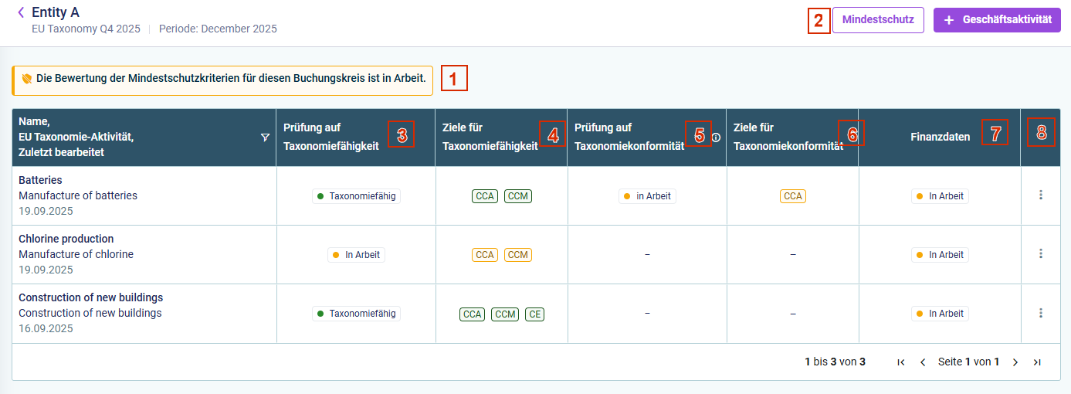
Task: Go back using the arrow beside Entity A
Action: point(21,12)
